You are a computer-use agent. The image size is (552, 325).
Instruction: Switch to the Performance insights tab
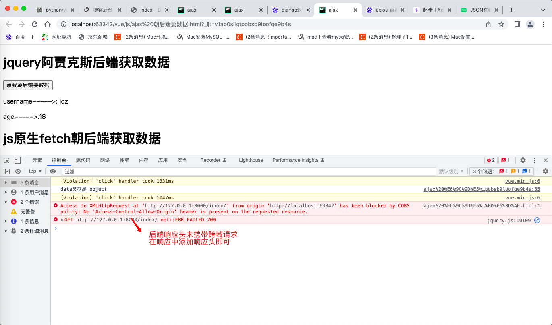298,160
